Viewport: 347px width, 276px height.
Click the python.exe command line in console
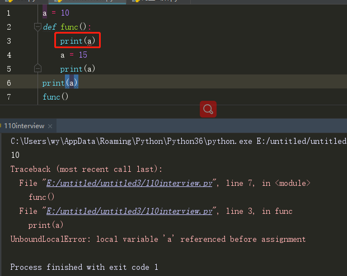tap(178, 141)
